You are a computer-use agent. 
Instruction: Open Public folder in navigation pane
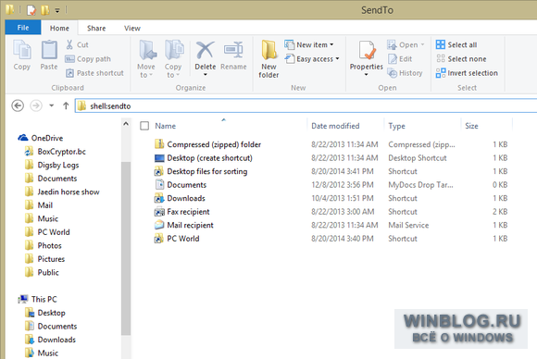coord(42,272)
